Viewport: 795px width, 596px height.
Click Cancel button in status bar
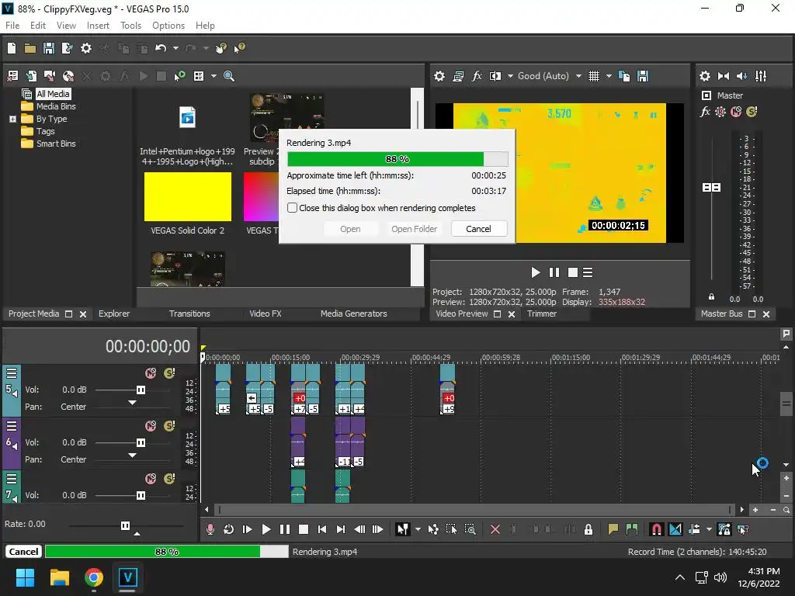(x=23, y=552)
